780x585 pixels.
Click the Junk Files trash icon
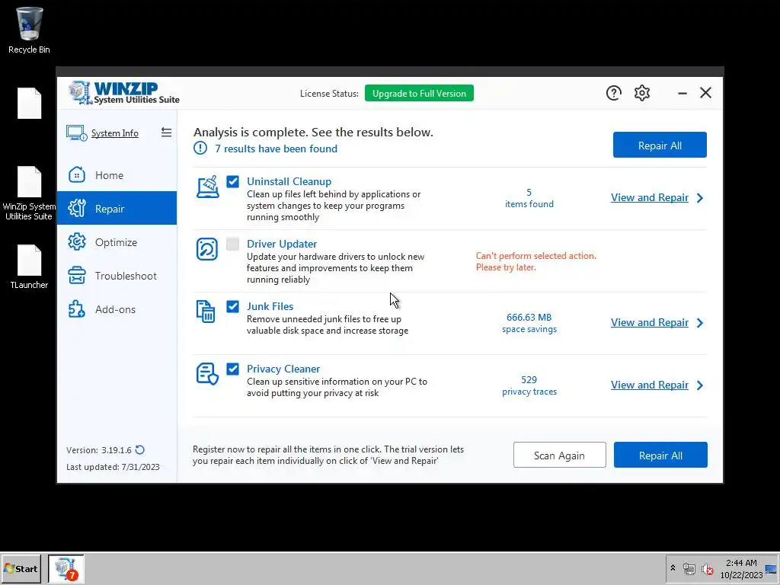point(206,312)
